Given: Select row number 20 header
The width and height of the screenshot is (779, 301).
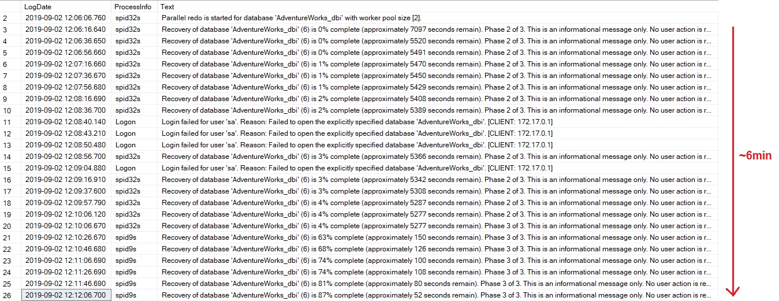Looking at the screenshot, I should (7, 226).
